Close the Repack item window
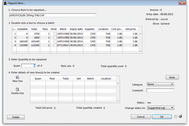Viewport: 189px width, 126px height. tap(182, 3)
